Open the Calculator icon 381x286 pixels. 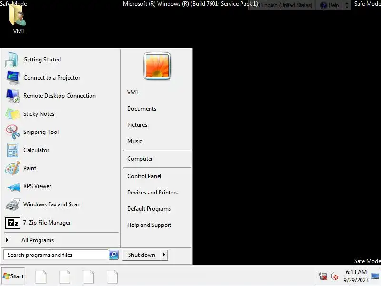tap(12, 150)
